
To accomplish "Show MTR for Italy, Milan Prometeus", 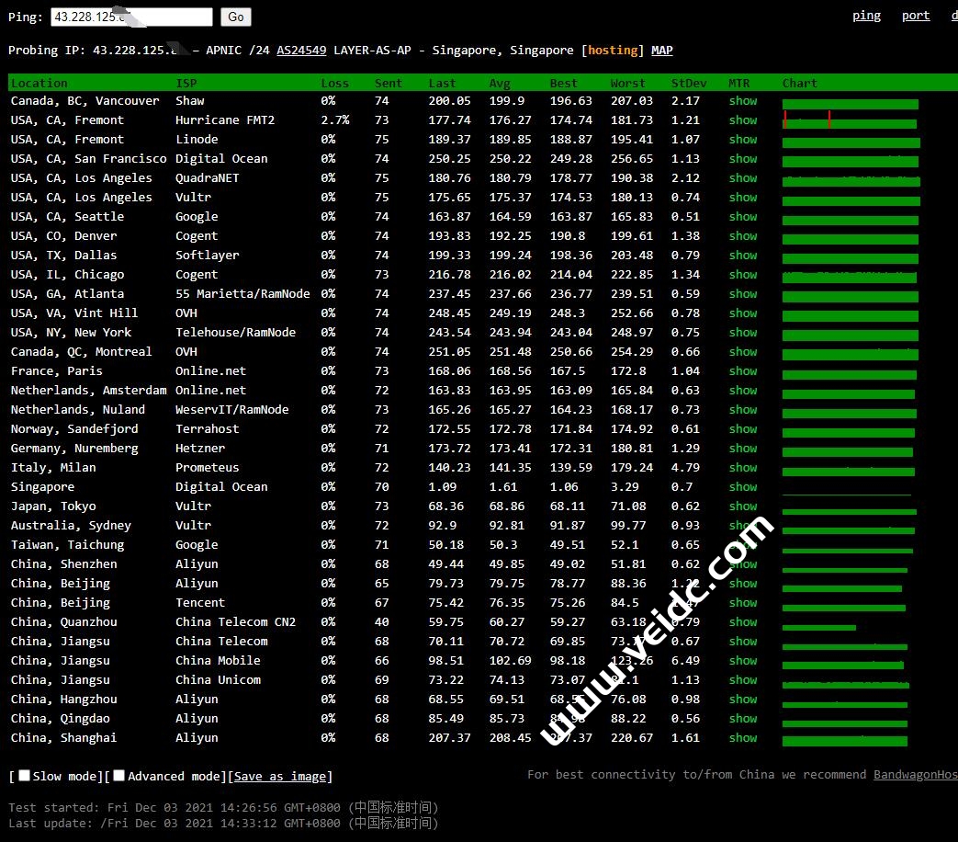I will point(743,468).
